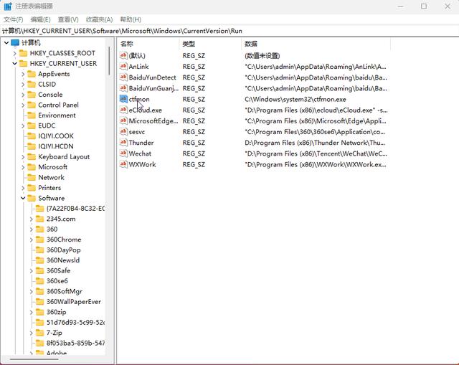Expand the HKEY_CLASSES_ROOT node
Image resolution: width=459 pixels, height=365 pixels.
[x=14, y=53]
